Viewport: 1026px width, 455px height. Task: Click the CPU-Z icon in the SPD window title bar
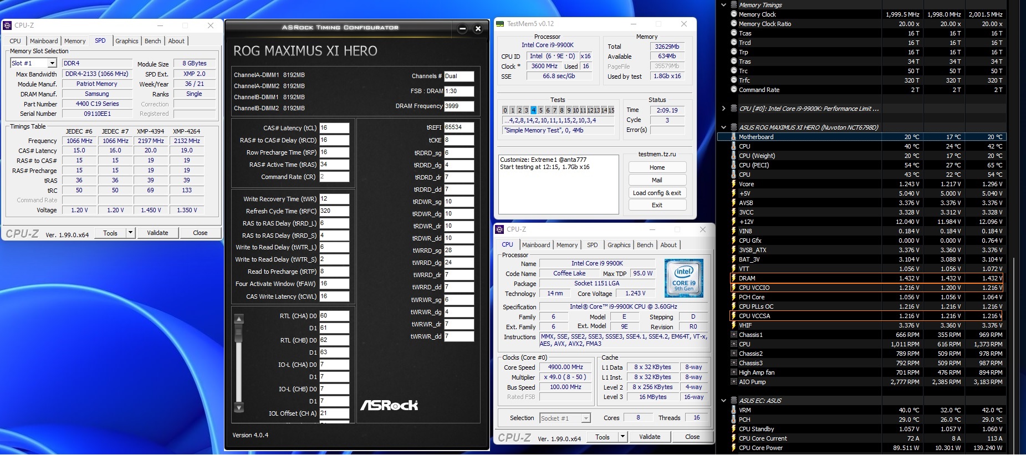(7, 25)
